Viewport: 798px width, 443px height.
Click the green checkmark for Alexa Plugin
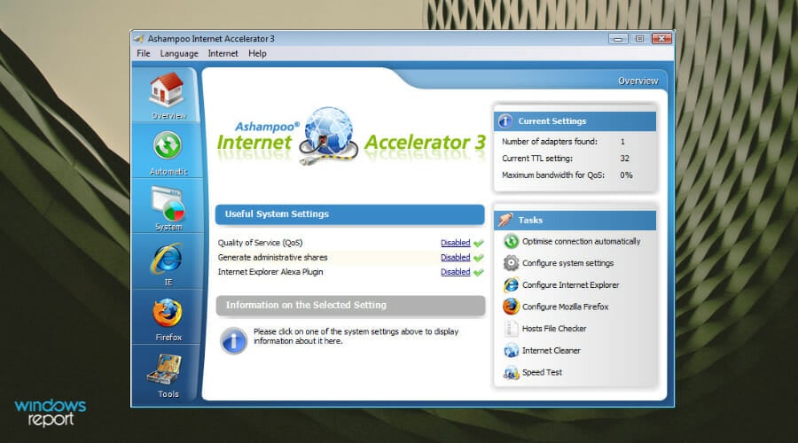(x=479, y=272)
